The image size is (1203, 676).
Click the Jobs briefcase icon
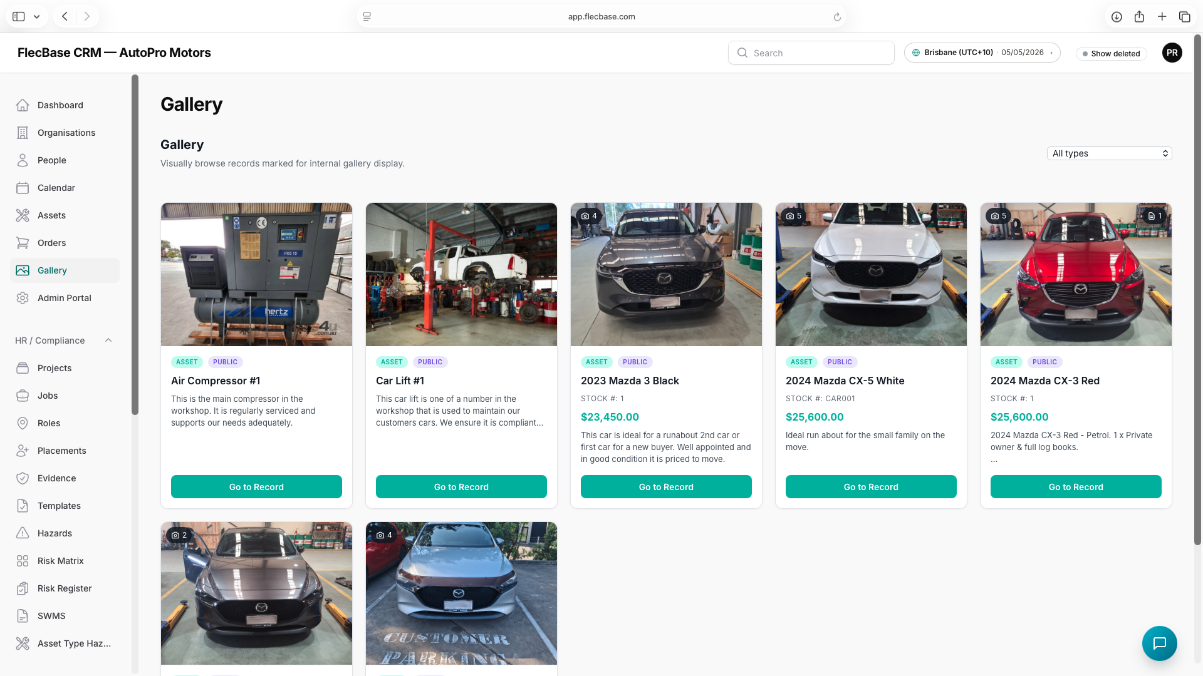pyautogui.click(x=23, y=396)
